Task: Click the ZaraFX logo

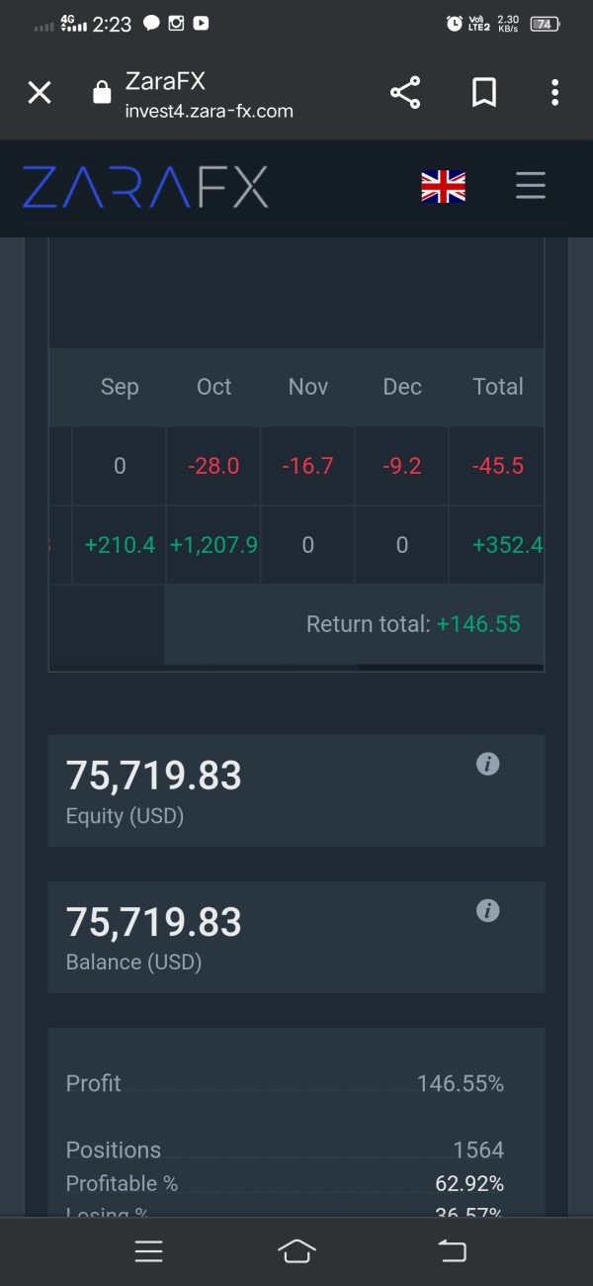Action: (x=145, y=187)
